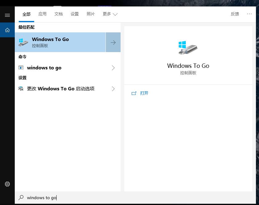259x205 pixels.
Task: Expand the windows to go command entry
Action: click(114, 68)
